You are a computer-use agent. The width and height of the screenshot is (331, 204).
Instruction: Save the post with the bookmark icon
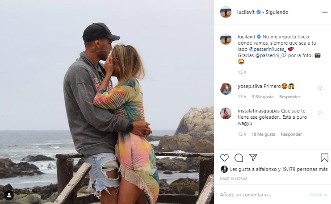click(324, 158)
